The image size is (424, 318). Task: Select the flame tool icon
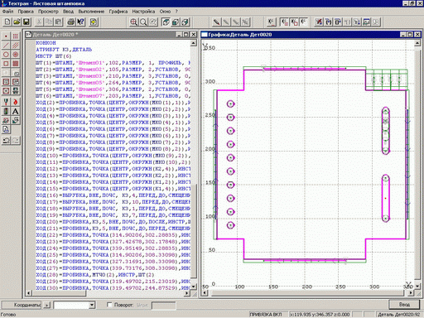coord(16,102)
